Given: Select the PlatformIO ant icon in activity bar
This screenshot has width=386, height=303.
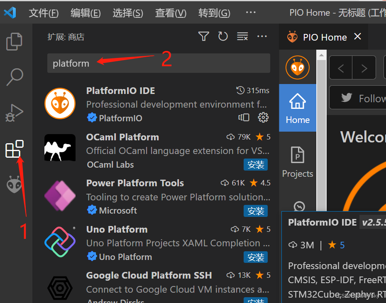Looking at the screenshot, I should coord(14,184).
